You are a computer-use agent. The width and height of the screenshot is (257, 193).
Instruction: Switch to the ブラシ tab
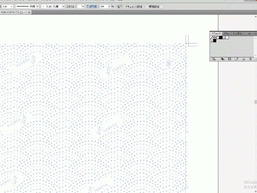[226, 34]
